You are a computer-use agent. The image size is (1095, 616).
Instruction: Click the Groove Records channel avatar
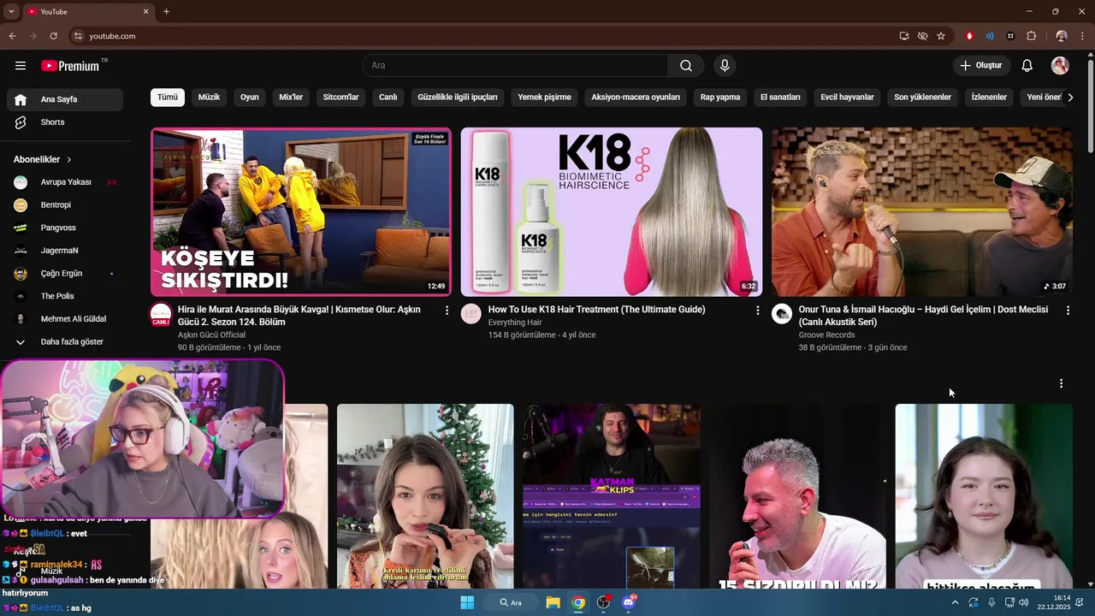pyautogui.click(x=782, y=314)
